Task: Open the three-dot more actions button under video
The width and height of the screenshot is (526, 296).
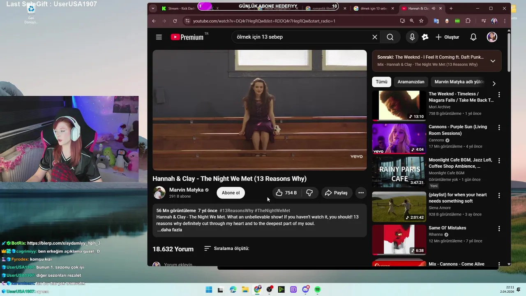Action: tap(361, 193)
